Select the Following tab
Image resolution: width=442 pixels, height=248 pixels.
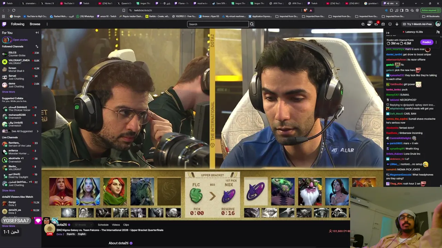pyautogui.click(x=18, y=24)
